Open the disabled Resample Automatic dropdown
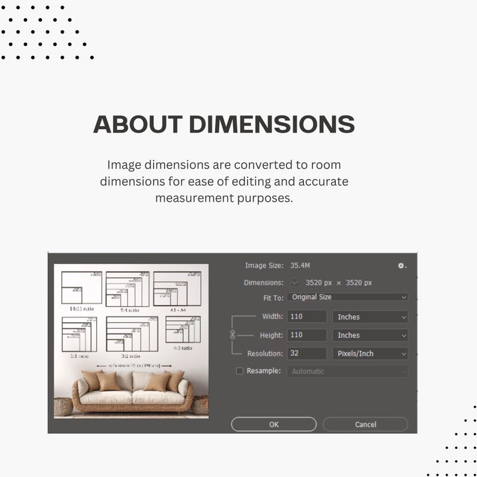477x477 pixels. [347, 371]
